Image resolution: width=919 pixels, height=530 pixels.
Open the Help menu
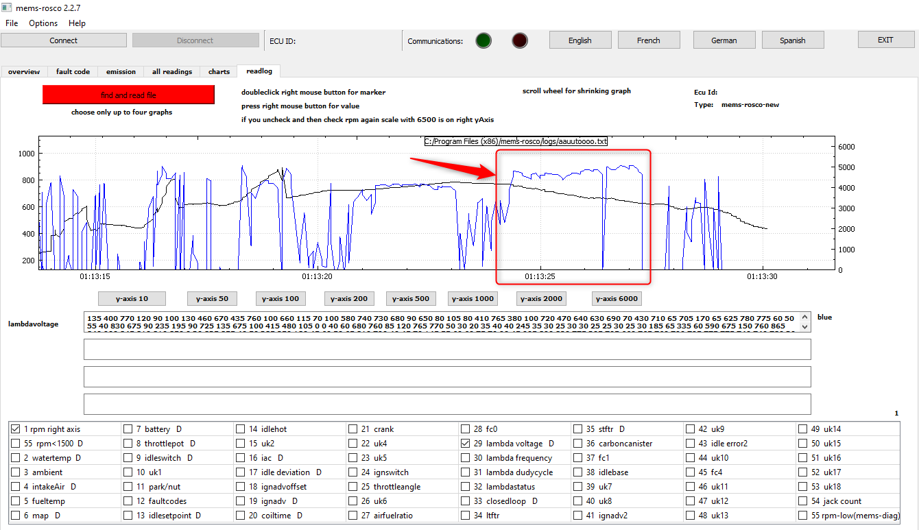click(x=77, y=23)
